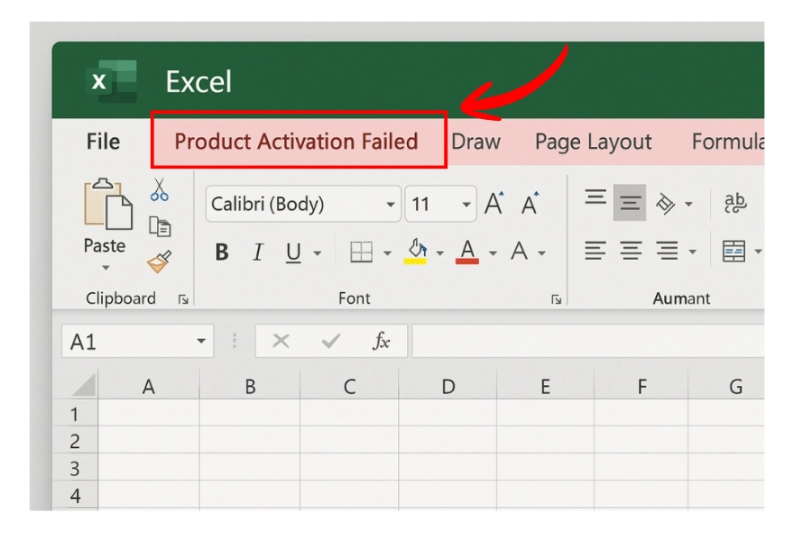The width and height of the screenshot is (812, 541).
Task: Click the Copy icon
Action: coord(160,226)
